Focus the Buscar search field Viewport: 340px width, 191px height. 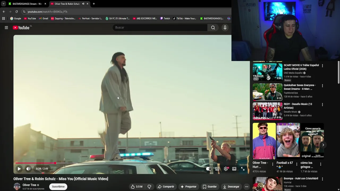point(160,28)
